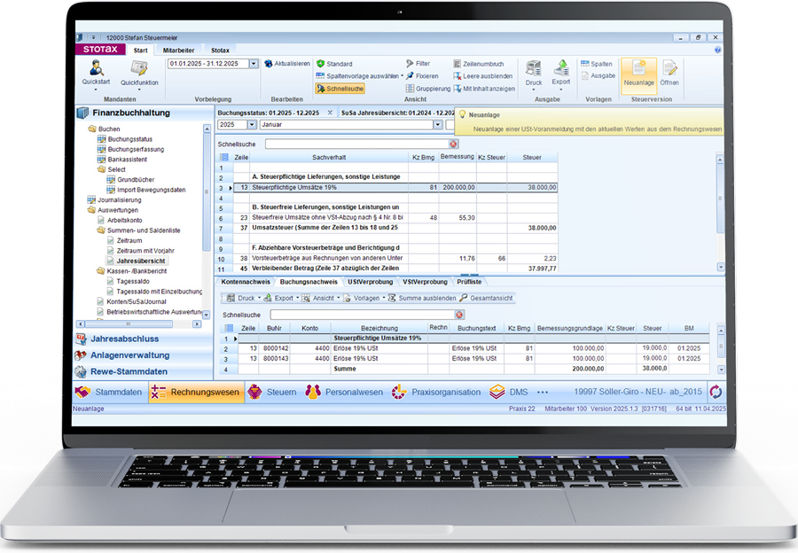The width and height of the screenshot is (798, 553).
Task: Switch to Praxisorganisation area
Action: [x=436, y=393]
